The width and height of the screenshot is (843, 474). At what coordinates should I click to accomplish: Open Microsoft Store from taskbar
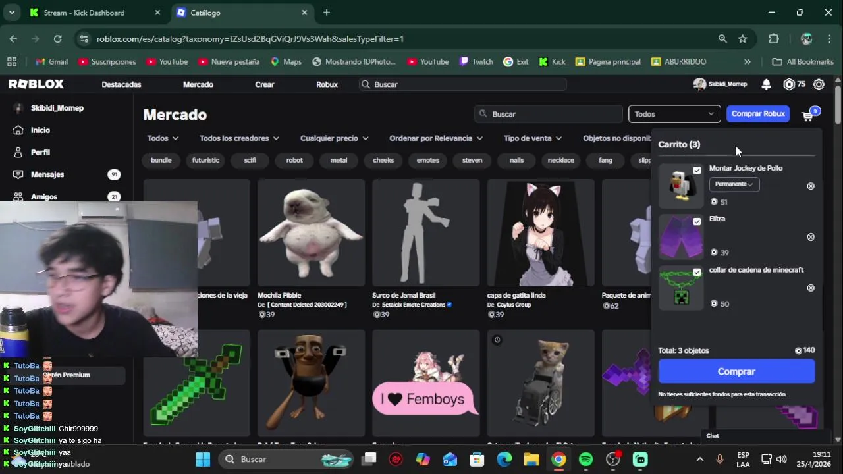click(477, 460)
